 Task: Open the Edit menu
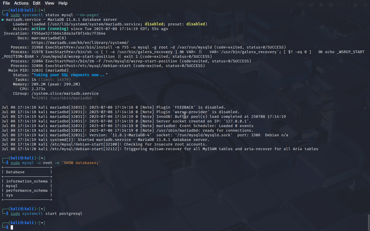click(x=37, y=3)
